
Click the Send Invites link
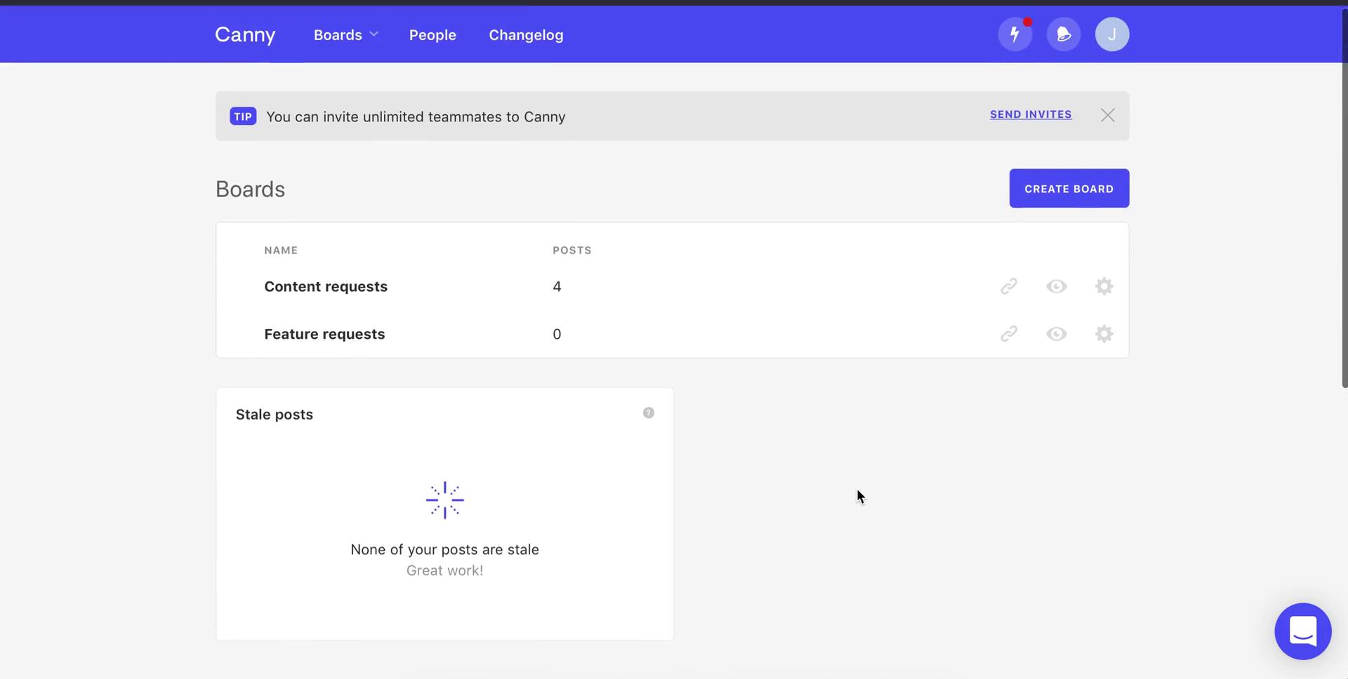1030,114
